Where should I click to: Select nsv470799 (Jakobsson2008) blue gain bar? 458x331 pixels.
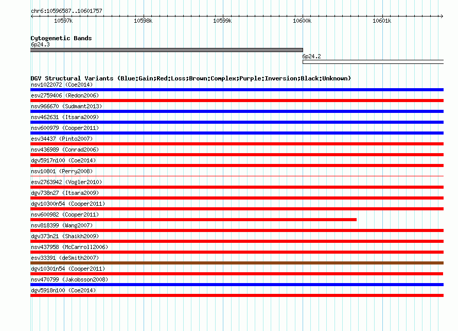[237, 285]
